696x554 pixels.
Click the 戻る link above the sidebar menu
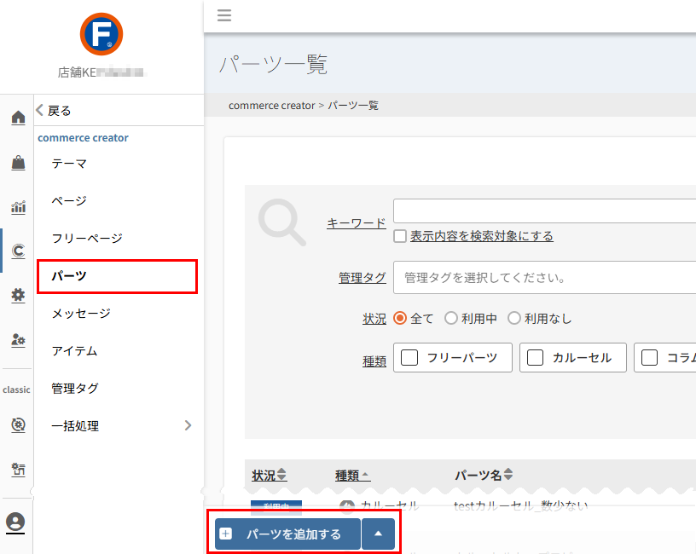(55, 110)
